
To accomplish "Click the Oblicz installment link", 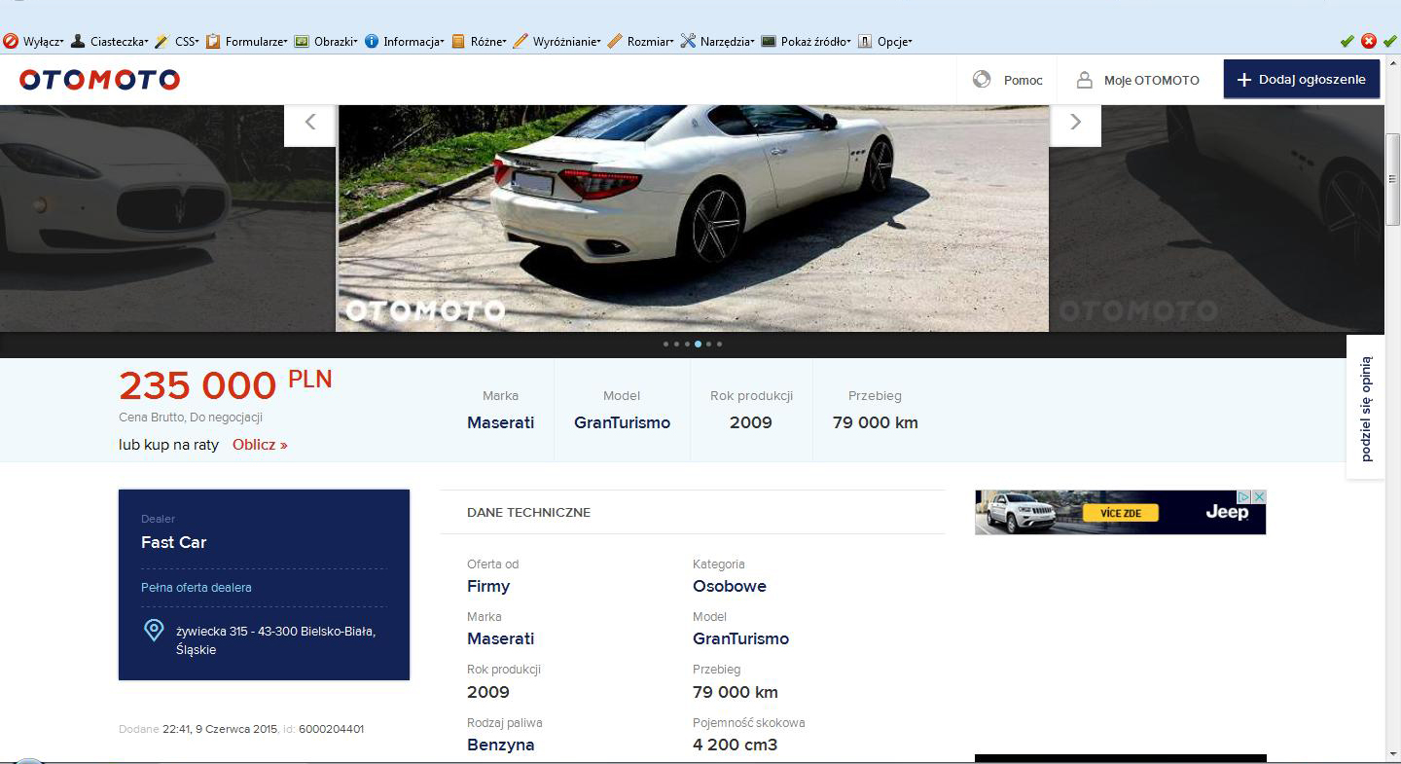I will pos(260,445).
